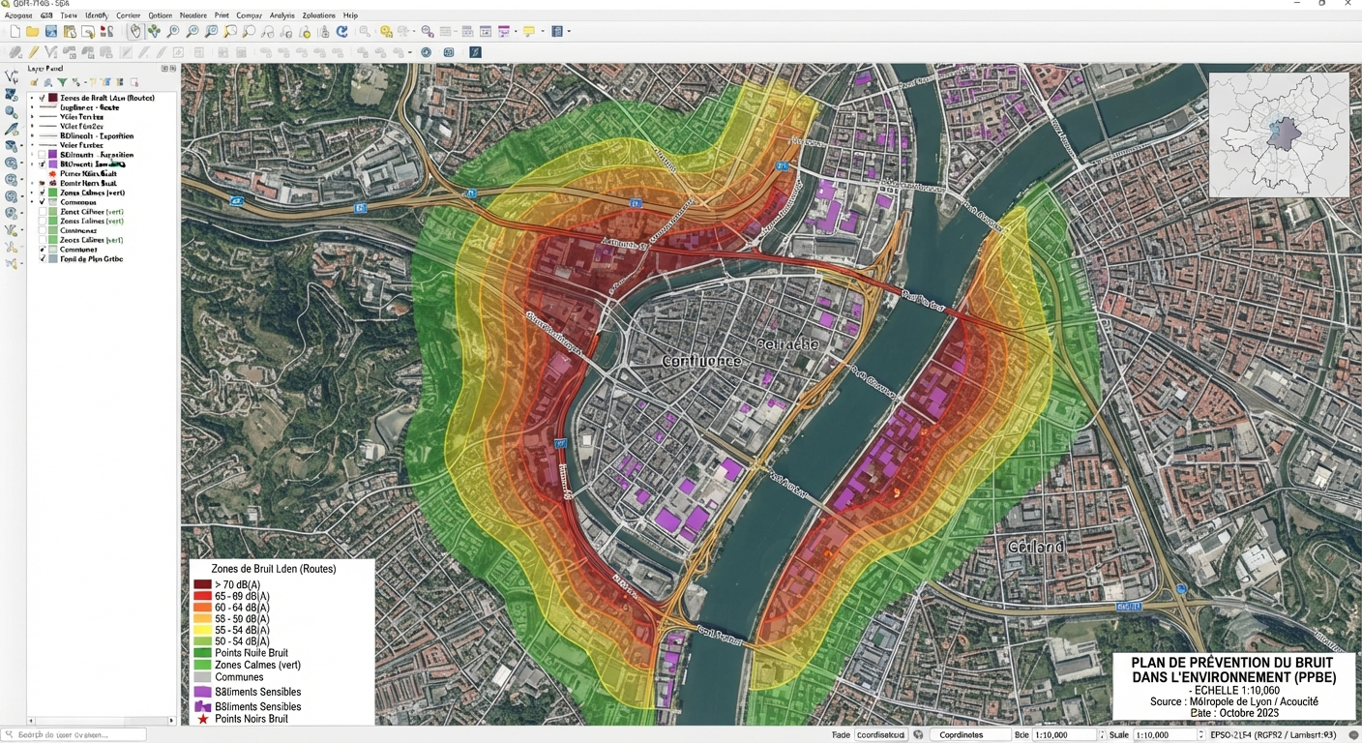Select the Pan Map hand tool
The image size is (1362, 743).
coord(136,32)
